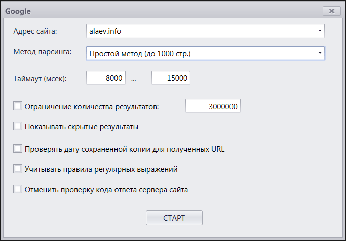Click the Таймаут (мсек) label
This screenshot has height=241, width=346.
coord(40,79)
